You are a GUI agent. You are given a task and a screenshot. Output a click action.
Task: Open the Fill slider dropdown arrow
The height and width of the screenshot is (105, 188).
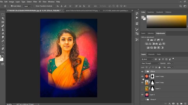pyautogui.click(x=173, y=67)
